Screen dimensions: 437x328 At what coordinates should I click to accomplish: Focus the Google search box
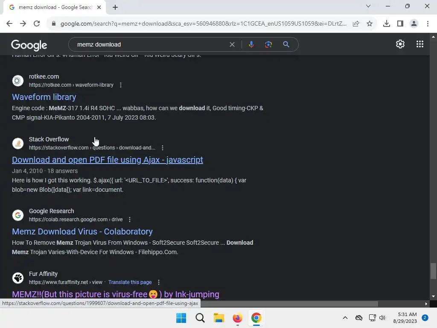pyautogui.click(x=151, y=44)
